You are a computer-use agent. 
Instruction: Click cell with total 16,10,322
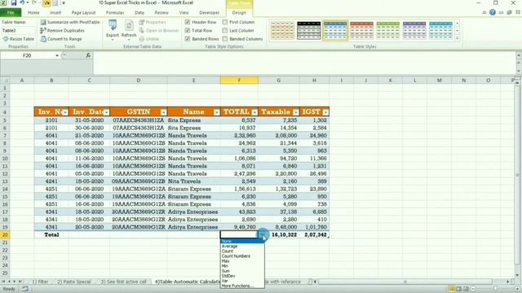279,235
